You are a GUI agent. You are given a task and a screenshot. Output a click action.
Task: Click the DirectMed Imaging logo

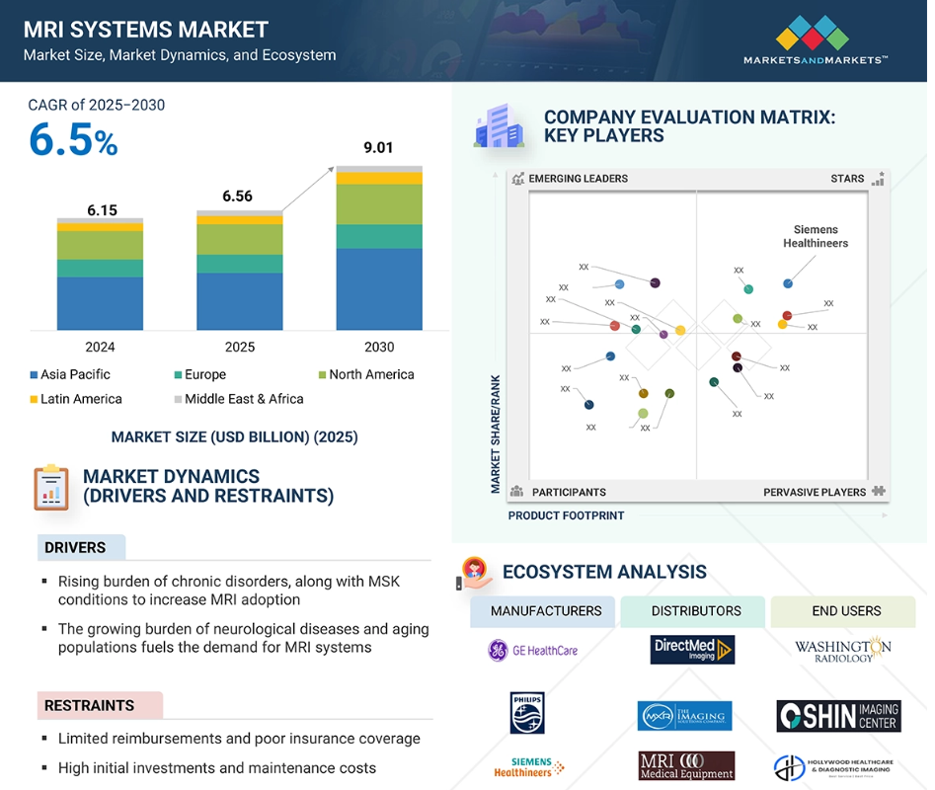click(693, 650)
